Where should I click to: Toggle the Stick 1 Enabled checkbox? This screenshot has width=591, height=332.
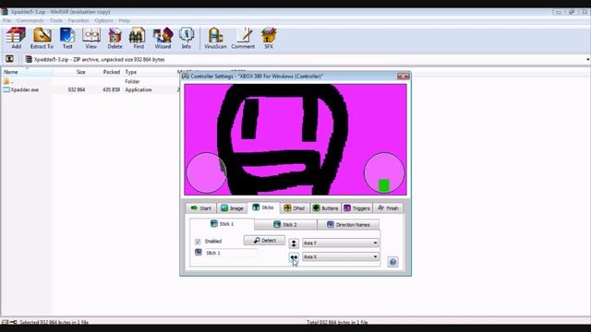(198, 242)
